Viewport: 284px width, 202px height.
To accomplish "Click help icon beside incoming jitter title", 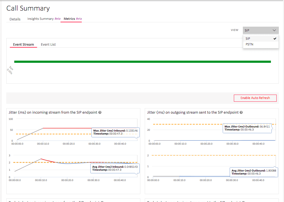I will pos(100,113).
